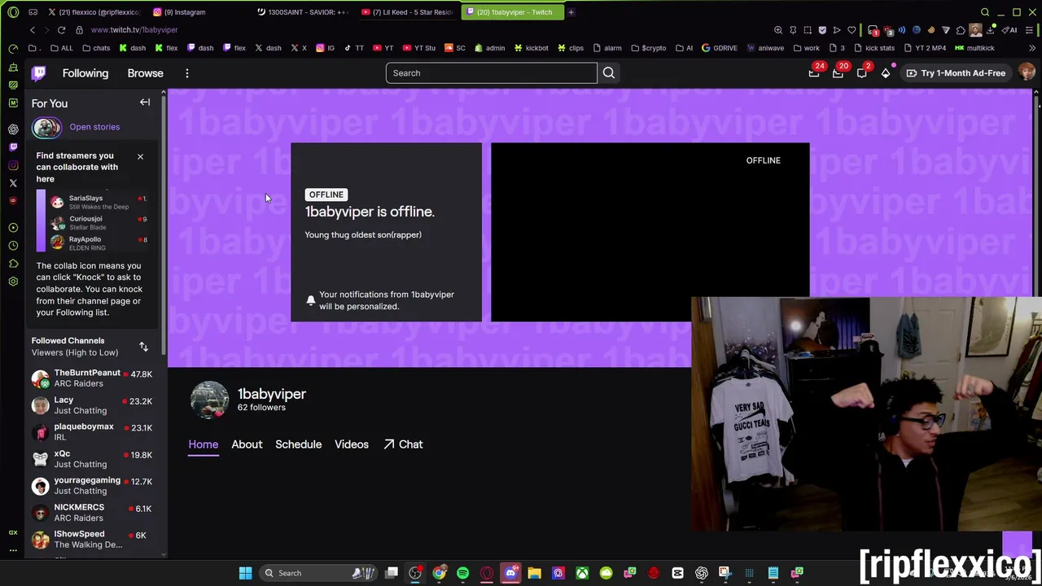Collapse the For You sidebar
The height and width of the screenshot is (586, 1042).
[145, 103]
